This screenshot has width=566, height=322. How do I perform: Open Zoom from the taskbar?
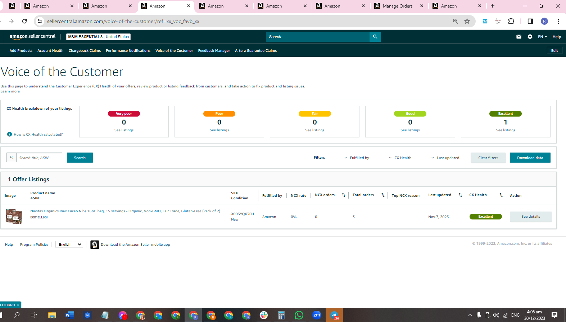(317, 315)
